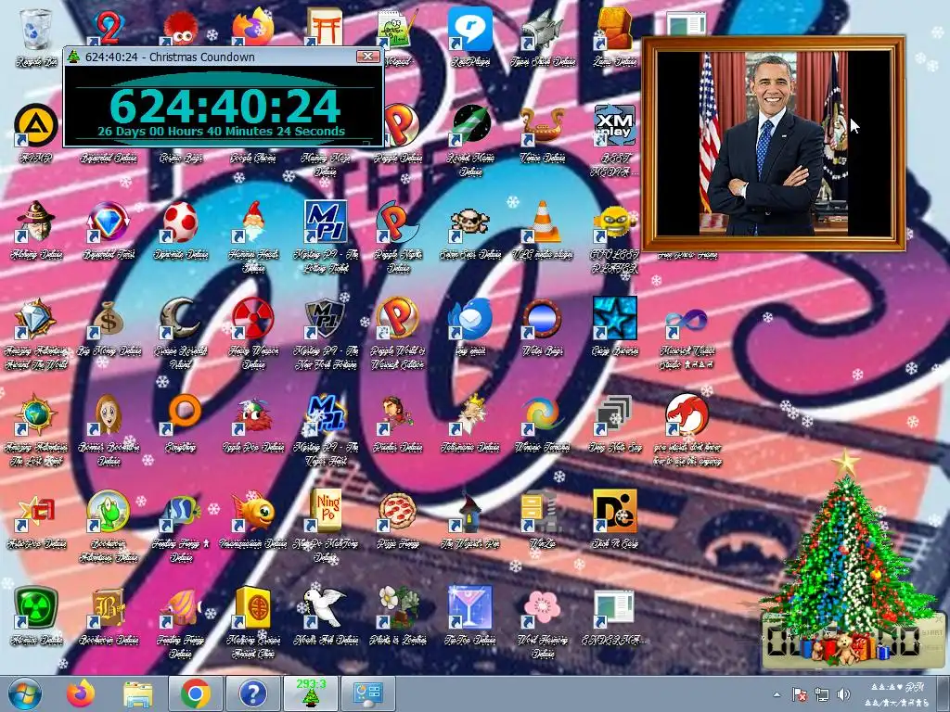Open Bookworm Adventures Deluxe icon

coord(109,511)
